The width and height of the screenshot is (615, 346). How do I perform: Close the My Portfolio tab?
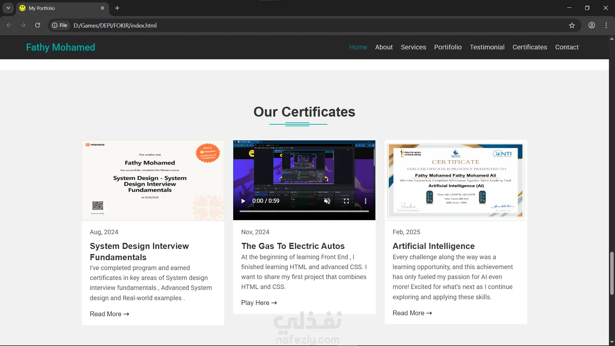(102, 8)
